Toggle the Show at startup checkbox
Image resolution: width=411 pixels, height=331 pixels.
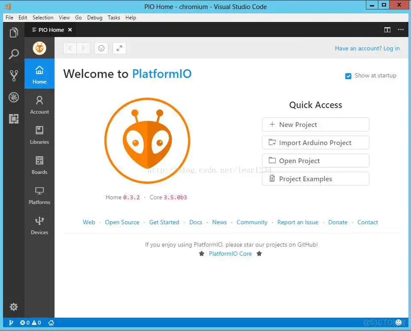click(348, 76)
